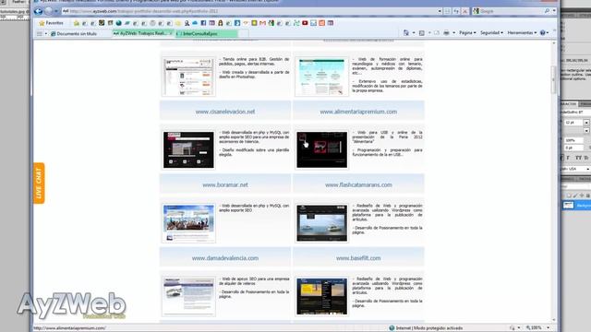Click the browser Forward arrow button

click(x=49, y=11)
